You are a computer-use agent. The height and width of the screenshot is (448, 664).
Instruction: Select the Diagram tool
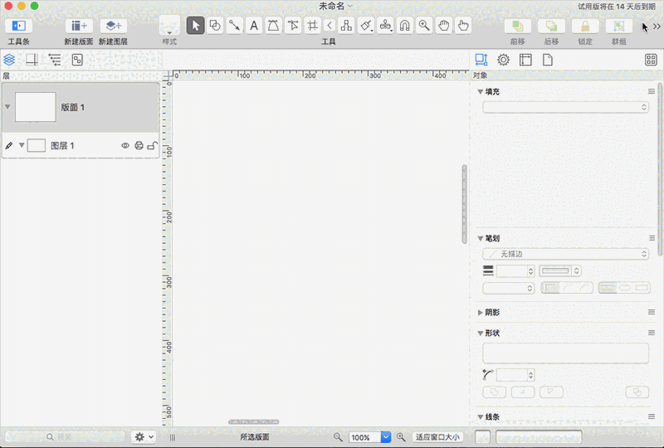(x=346, y=26)
